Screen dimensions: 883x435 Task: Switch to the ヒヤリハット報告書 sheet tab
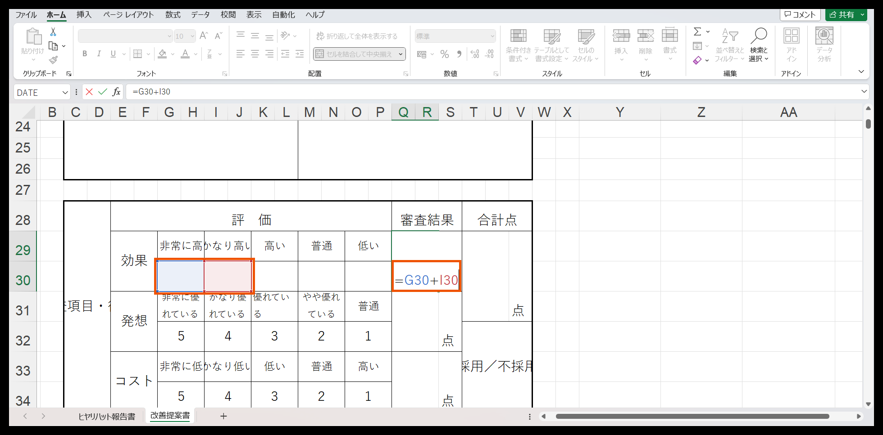coord(108,417)
